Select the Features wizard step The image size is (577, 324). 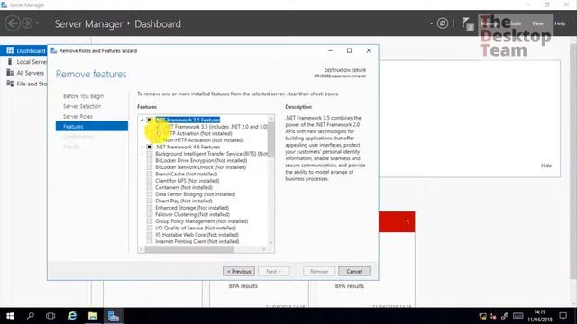(x=92, y=126)
